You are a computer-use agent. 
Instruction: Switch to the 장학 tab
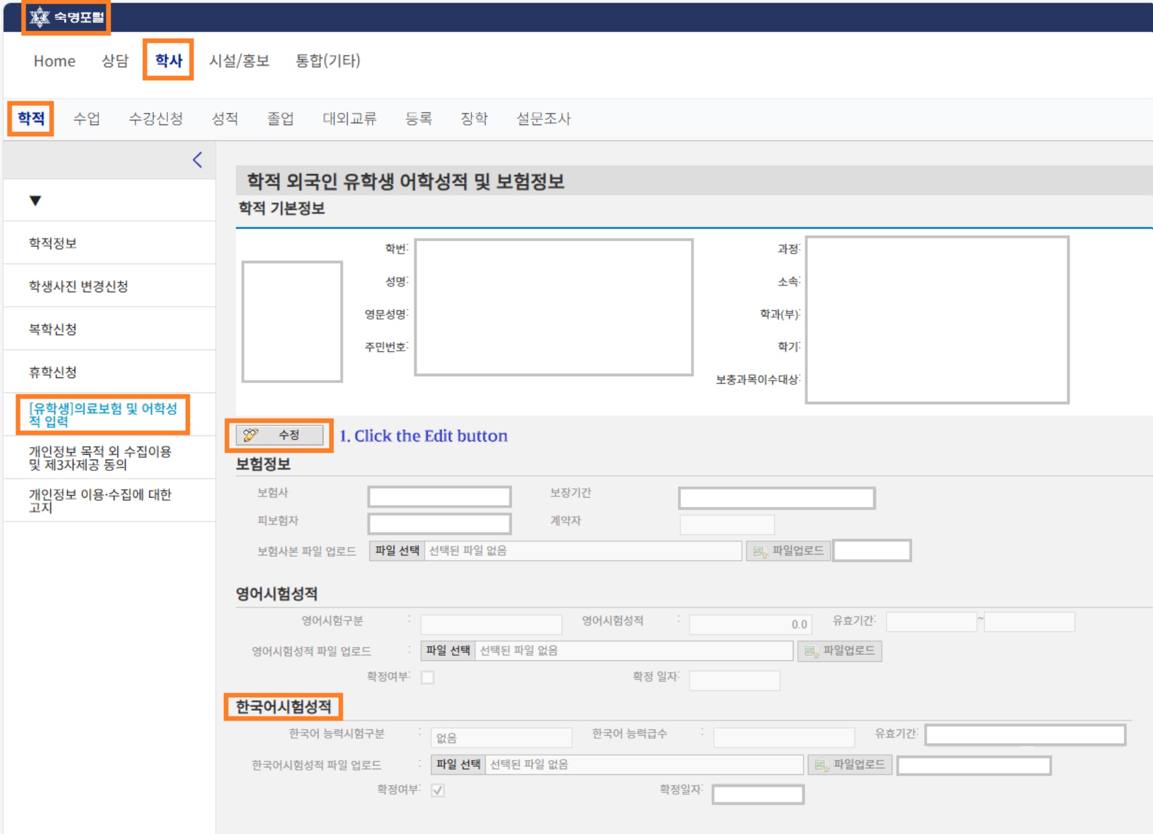coord(474,118)
